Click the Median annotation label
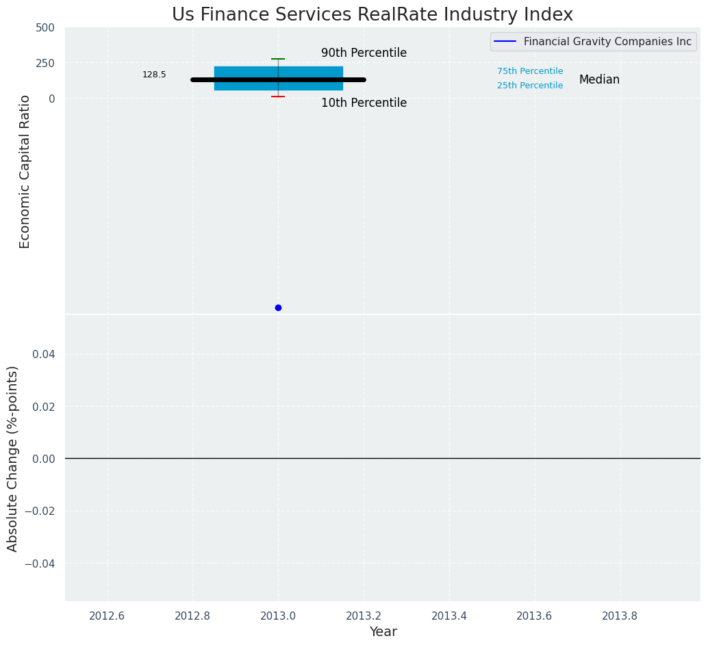 pyautogui.click(x=599, y=79)
